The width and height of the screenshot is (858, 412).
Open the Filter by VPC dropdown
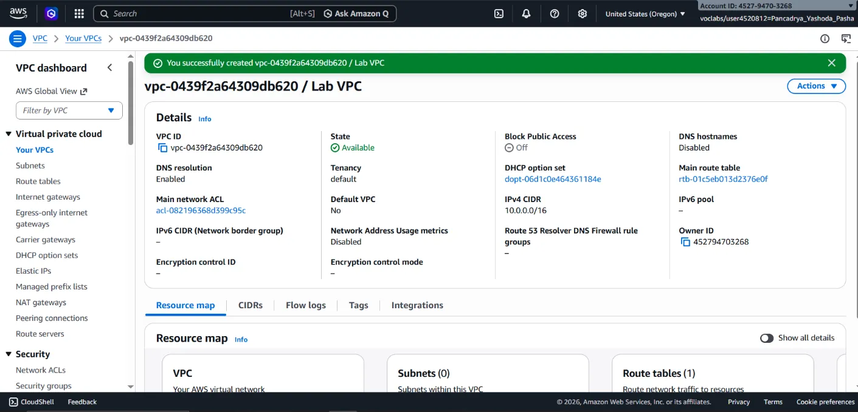coord(69,110)
